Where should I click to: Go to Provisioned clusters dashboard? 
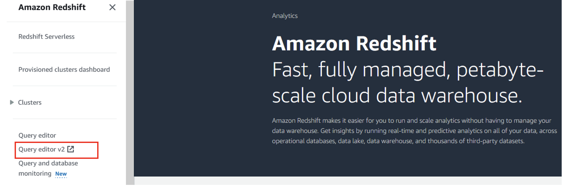click(x=64, y=70)
